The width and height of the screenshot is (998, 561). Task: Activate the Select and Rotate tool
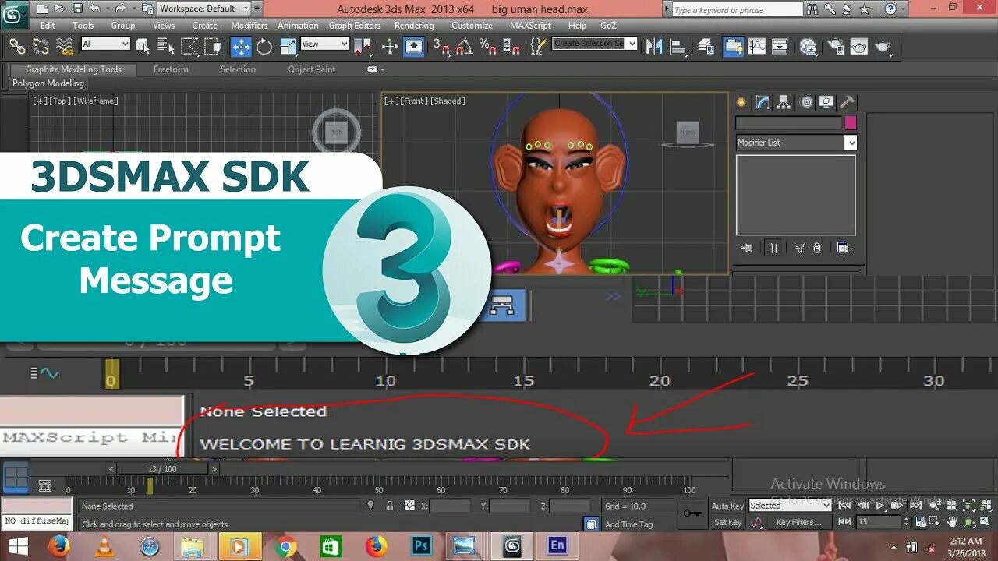tap(264, 47)
